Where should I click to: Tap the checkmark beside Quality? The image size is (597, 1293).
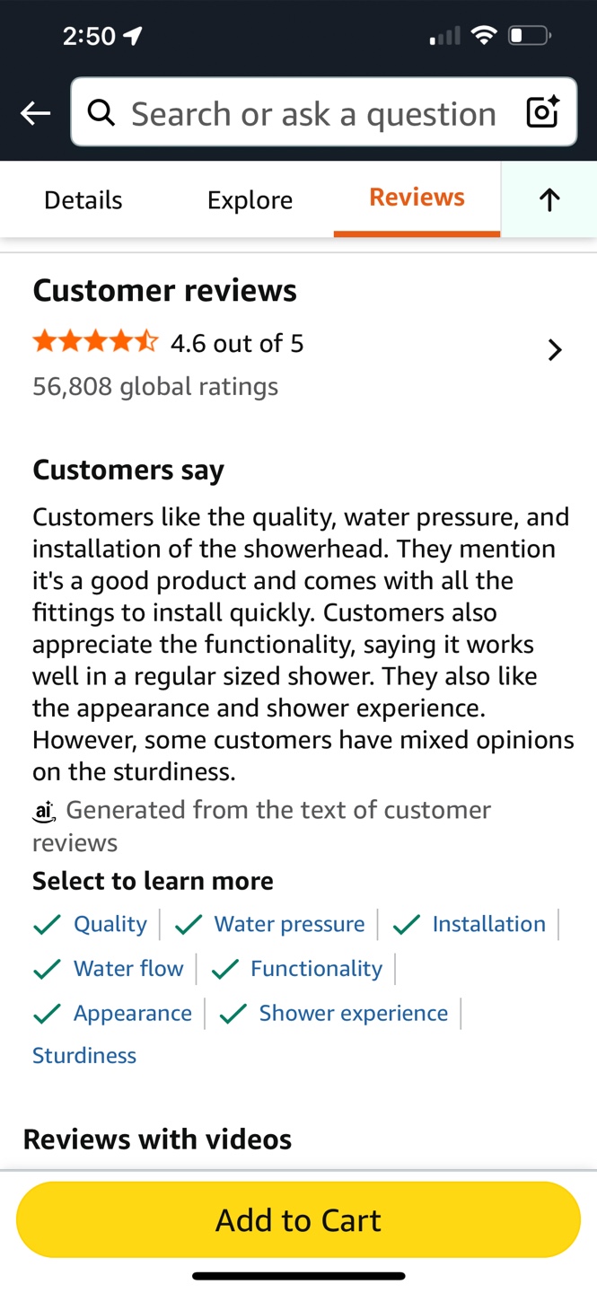click(47, 923)
